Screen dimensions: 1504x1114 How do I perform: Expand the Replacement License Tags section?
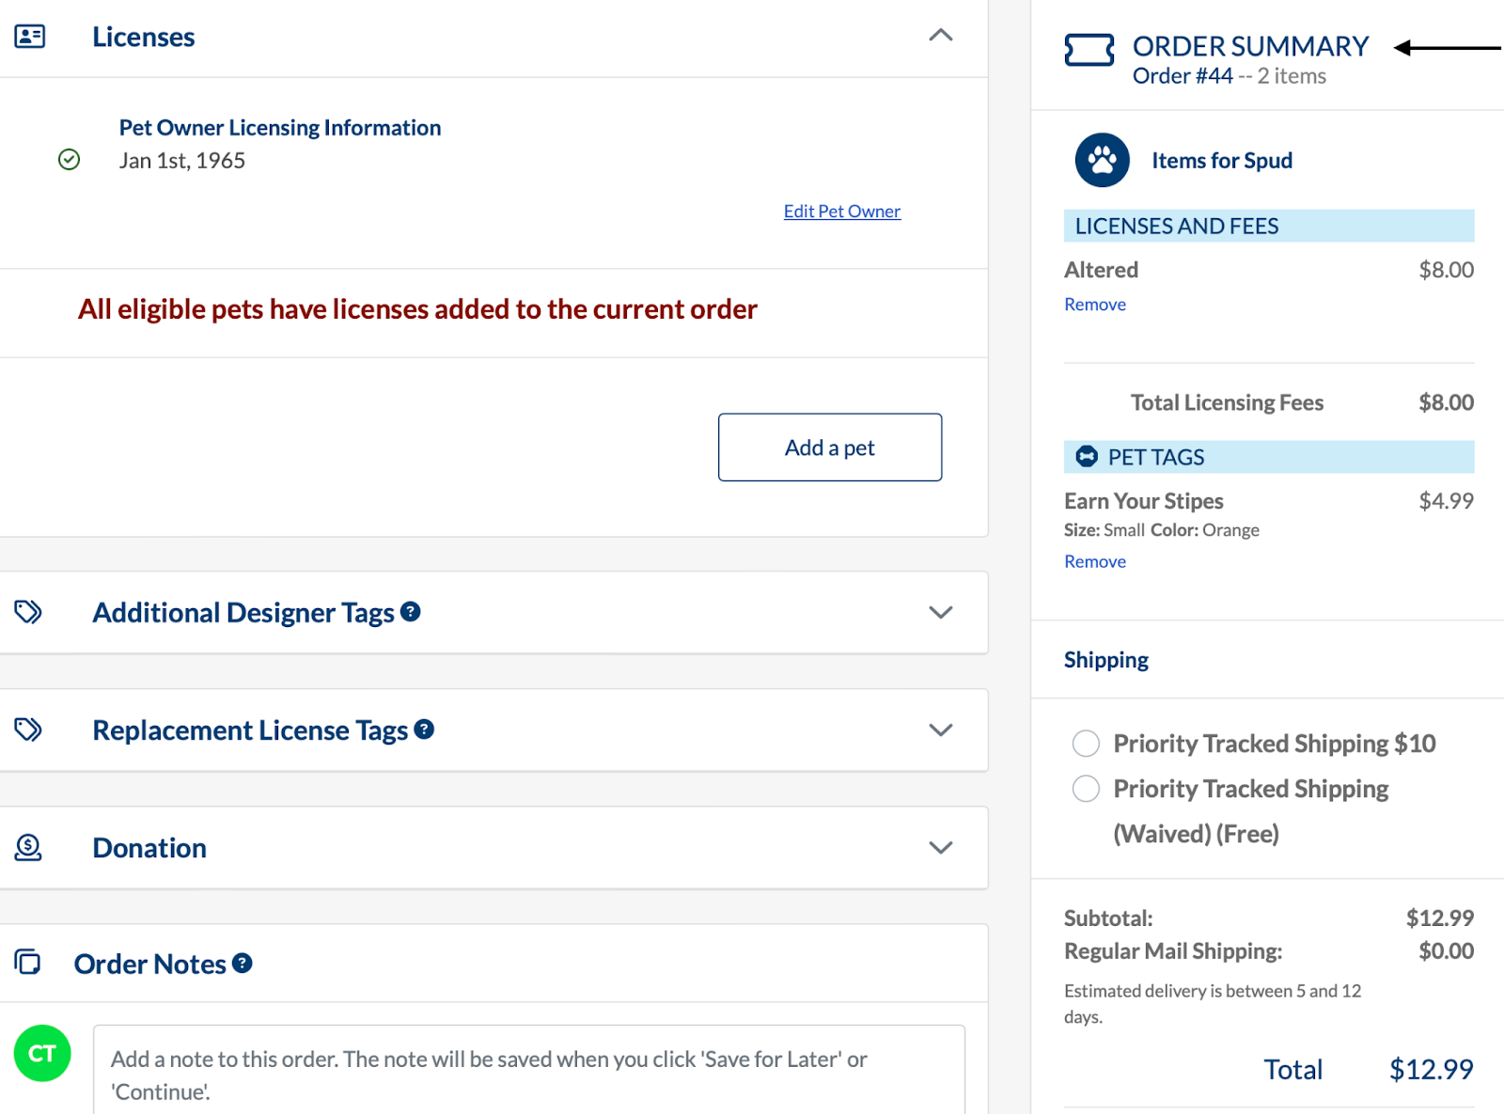[x=941, y=730]
